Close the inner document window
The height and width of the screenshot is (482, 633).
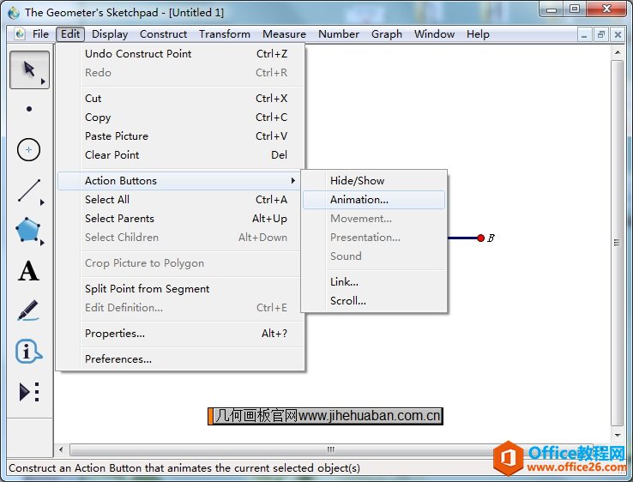coord(618,34)
